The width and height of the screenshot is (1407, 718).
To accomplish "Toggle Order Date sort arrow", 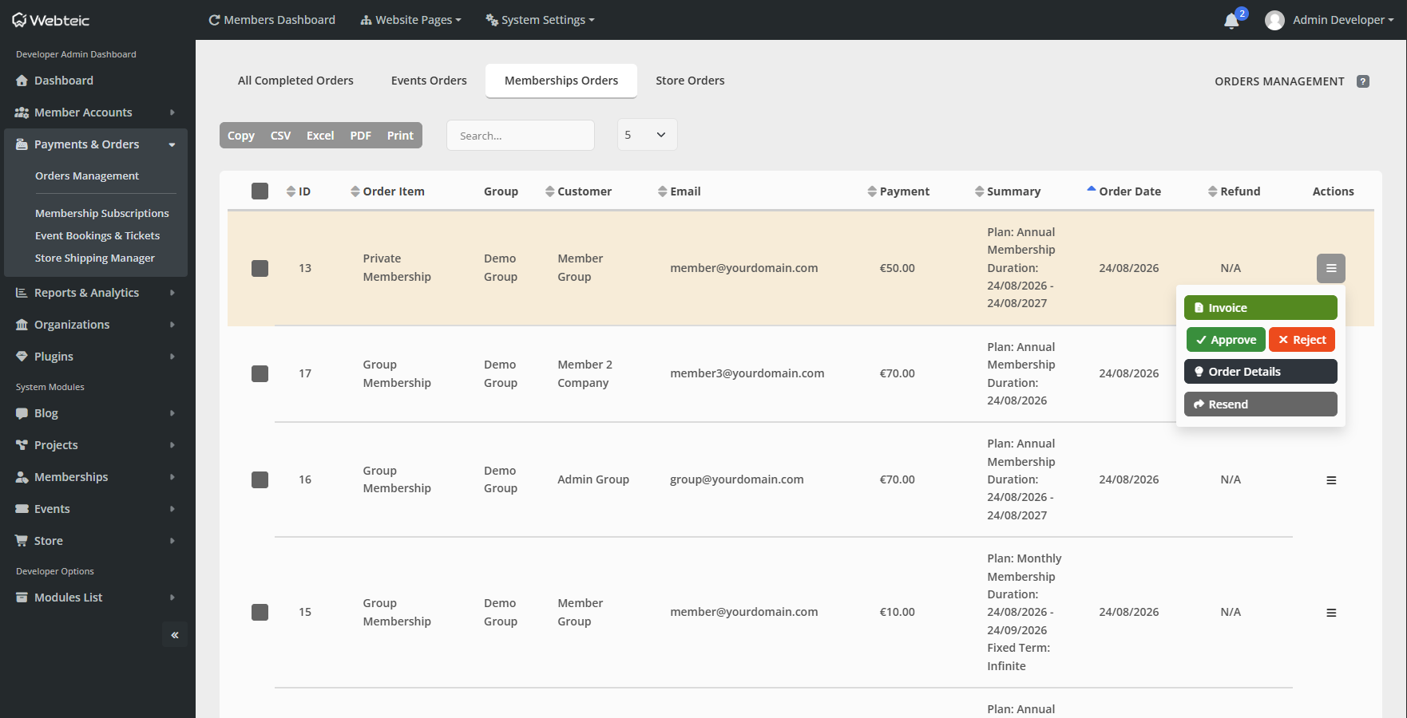I will [x=1092, y=189].
